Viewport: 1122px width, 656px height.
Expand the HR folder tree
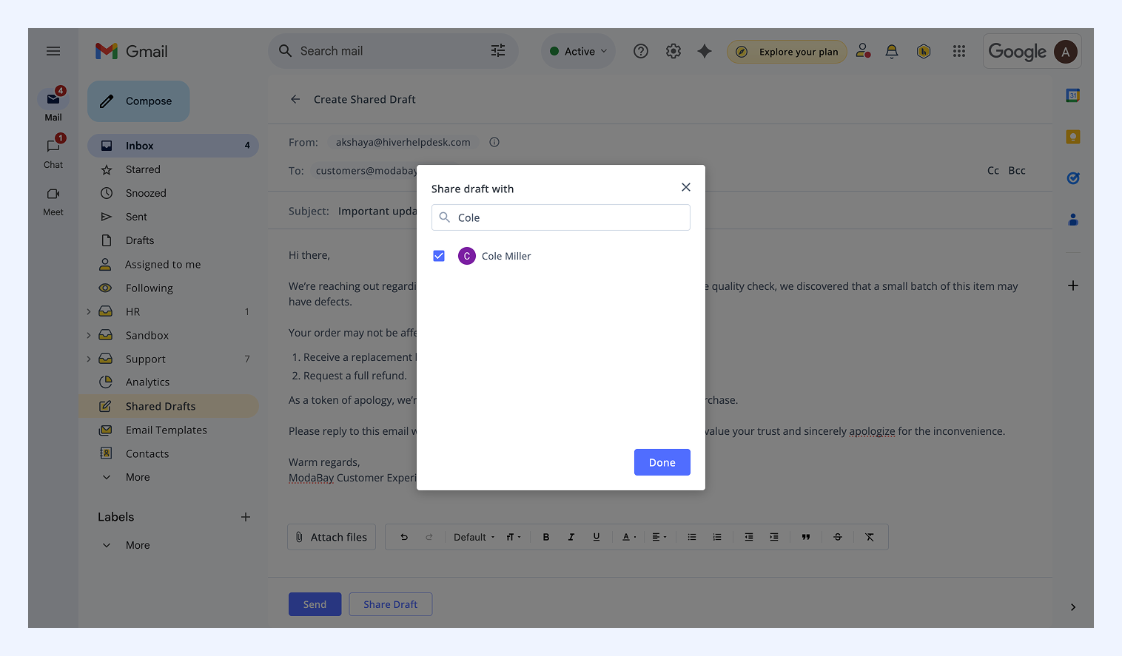point(89,311)
